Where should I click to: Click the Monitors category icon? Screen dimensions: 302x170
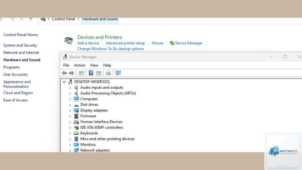pos(76,145)
